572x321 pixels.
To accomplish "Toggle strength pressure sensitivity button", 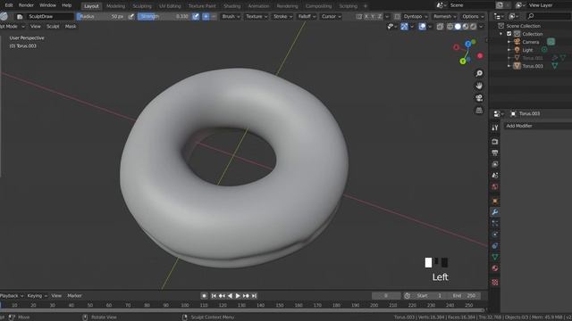I will pyautogui.click(x=196, y=16).
